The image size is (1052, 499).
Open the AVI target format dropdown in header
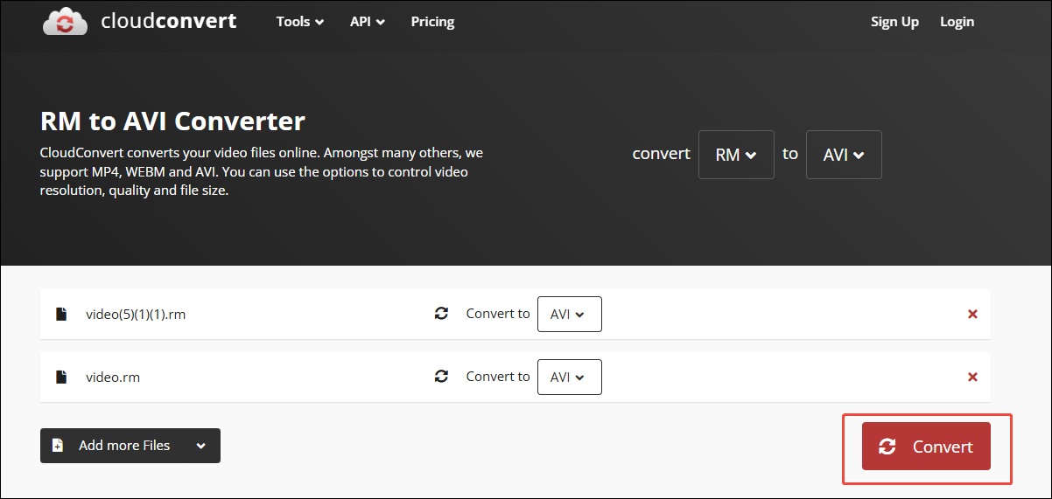(844, 155)
